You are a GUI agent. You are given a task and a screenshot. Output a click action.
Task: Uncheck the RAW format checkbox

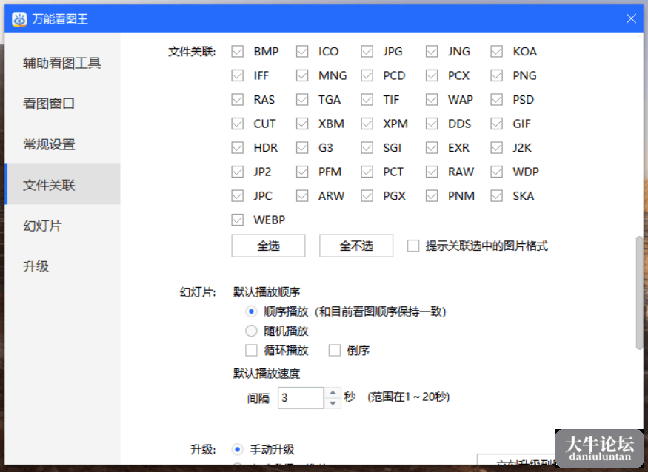coord(432,172)
